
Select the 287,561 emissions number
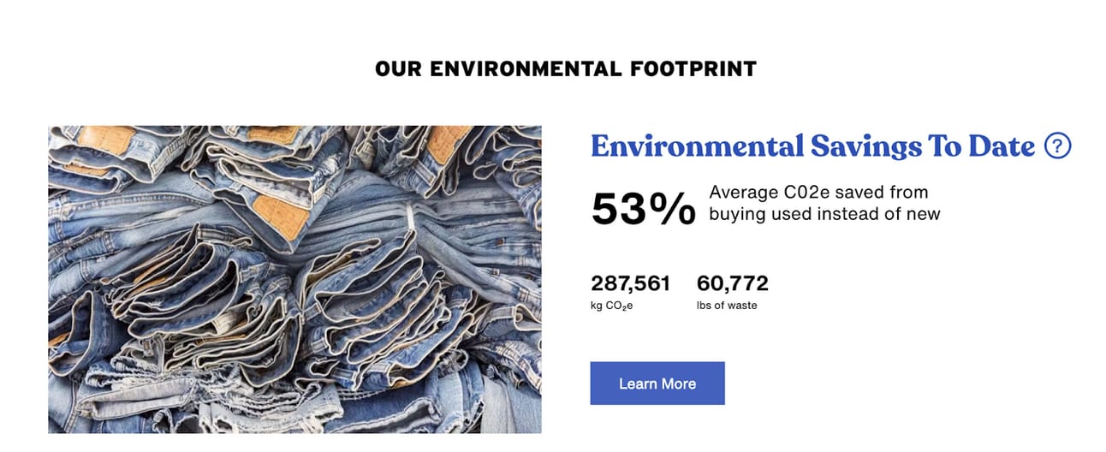click(631, 283)
